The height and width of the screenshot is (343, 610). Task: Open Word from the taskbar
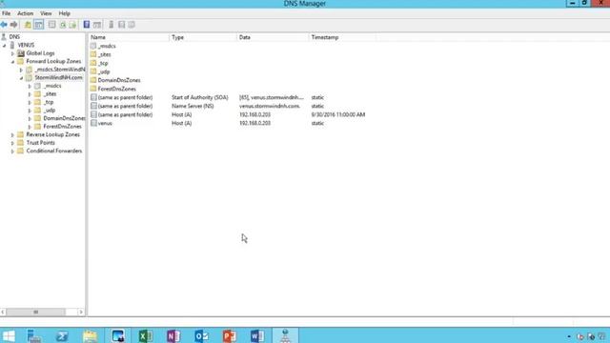point(257,335)
